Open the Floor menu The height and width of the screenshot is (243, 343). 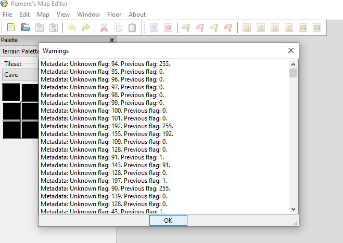114,15
